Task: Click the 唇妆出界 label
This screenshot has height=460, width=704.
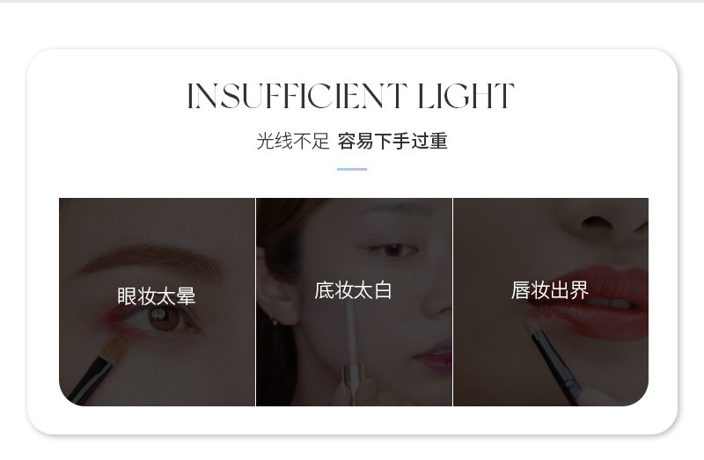Action: coord(550,290)
